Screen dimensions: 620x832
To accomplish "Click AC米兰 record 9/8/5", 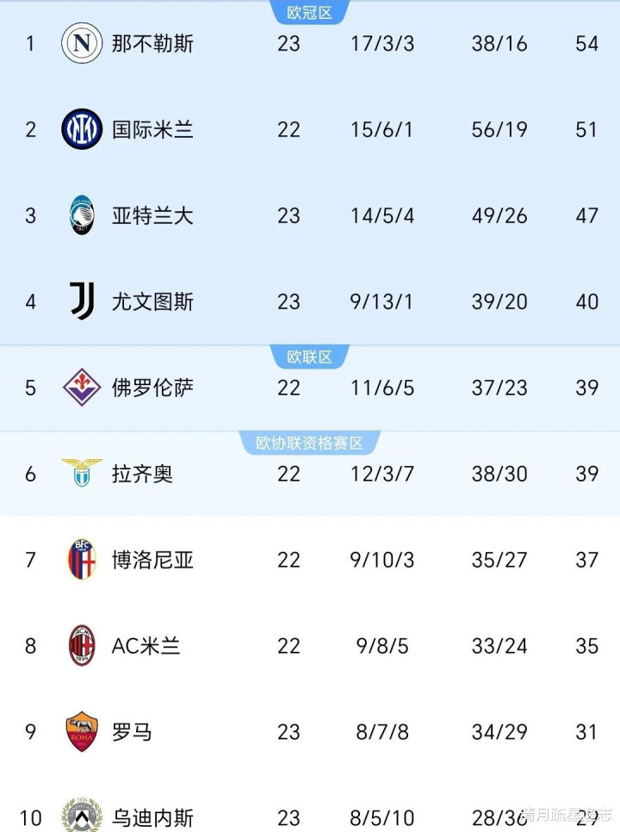I will click(x=382, y=646).
